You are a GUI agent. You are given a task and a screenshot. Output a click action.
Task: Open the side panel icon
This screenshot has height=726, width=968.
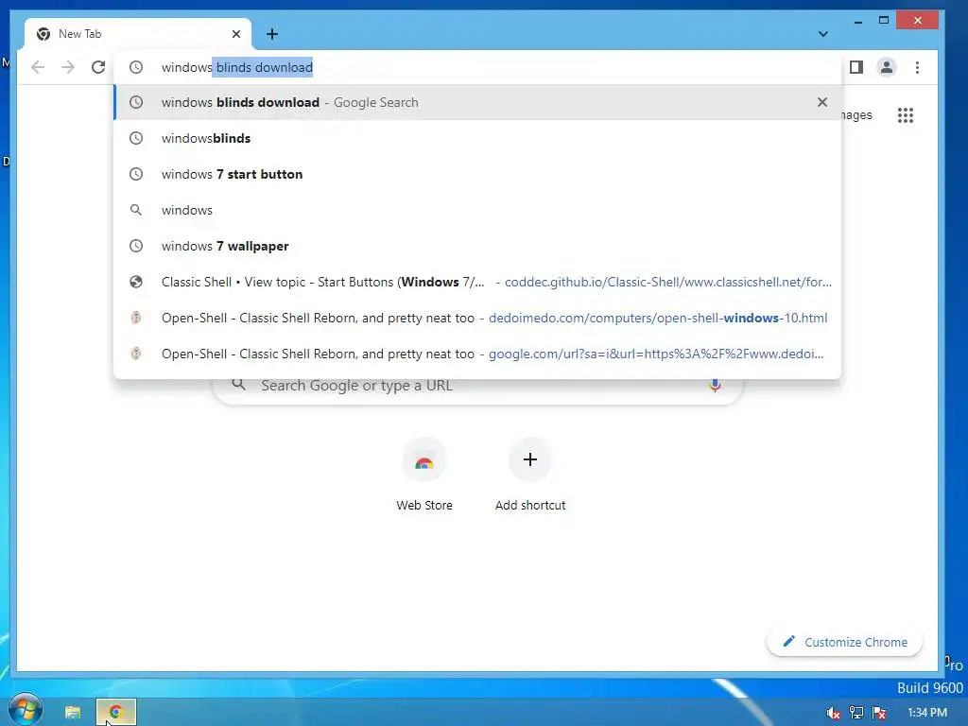click(x=856, y=67)
